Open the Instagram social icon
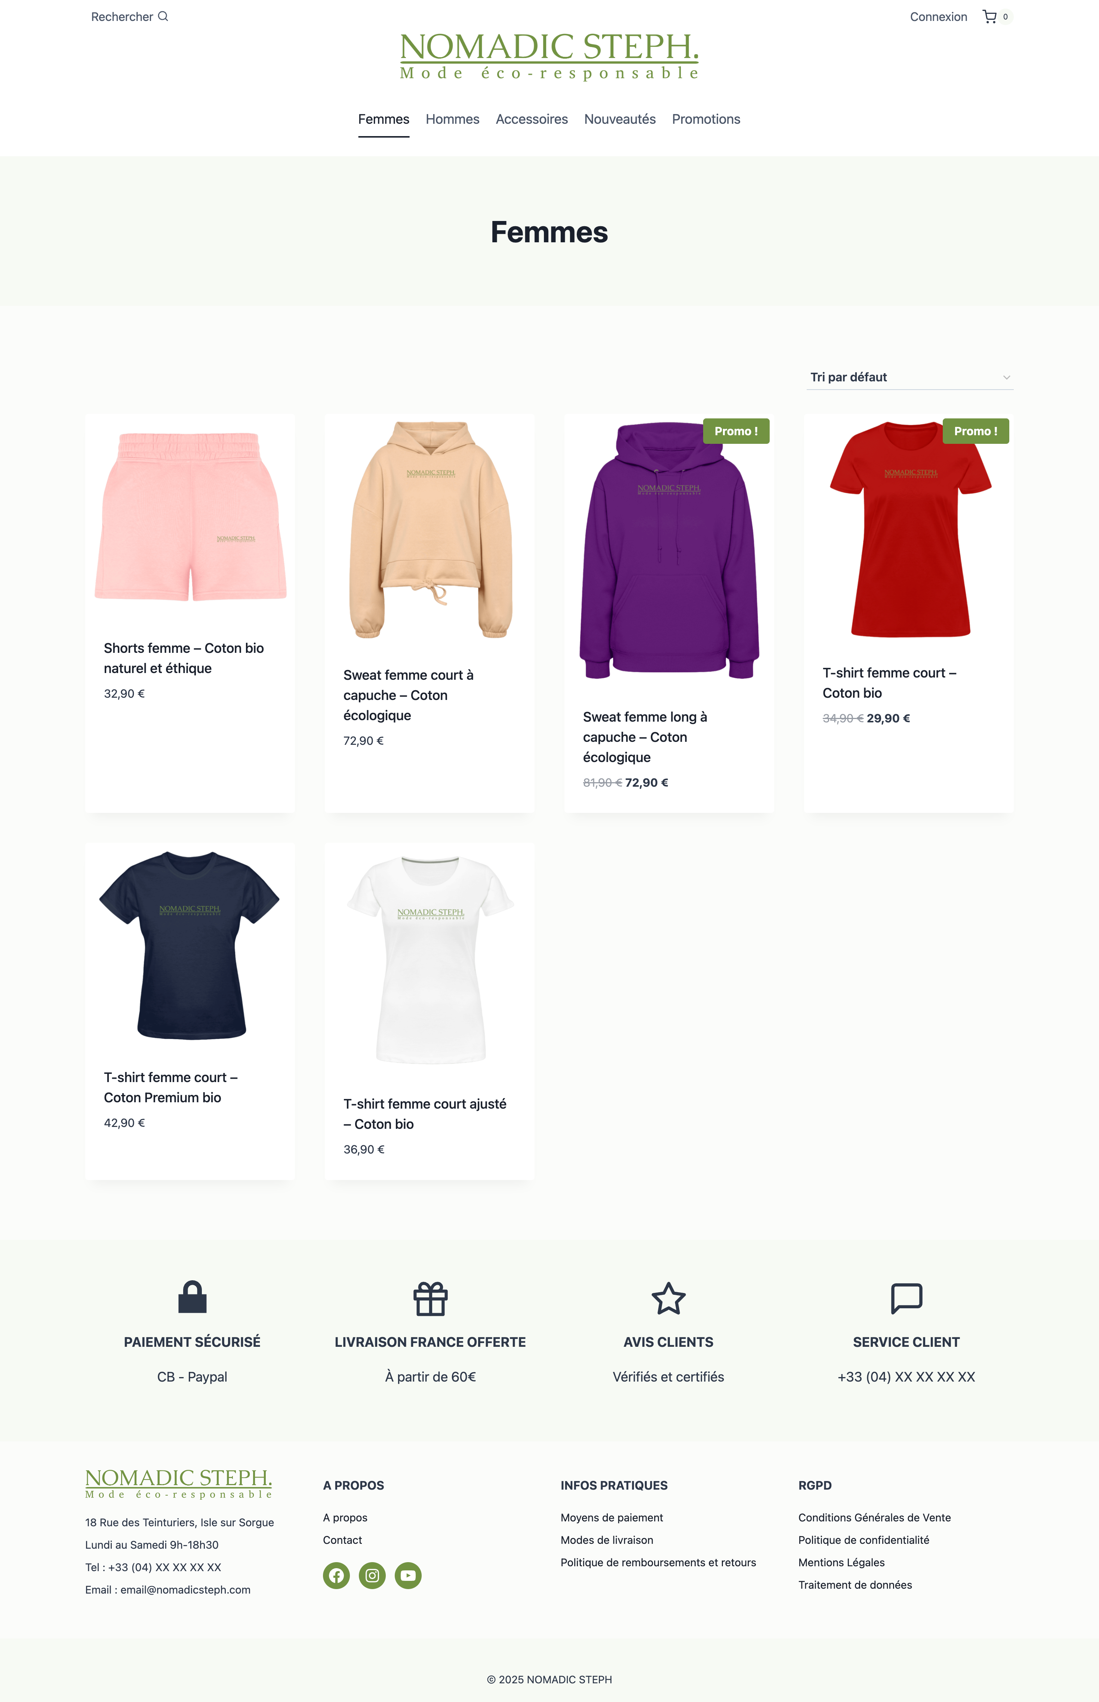The height and width of the screenshot is (1702, 1099). [x=372, y=1575]
